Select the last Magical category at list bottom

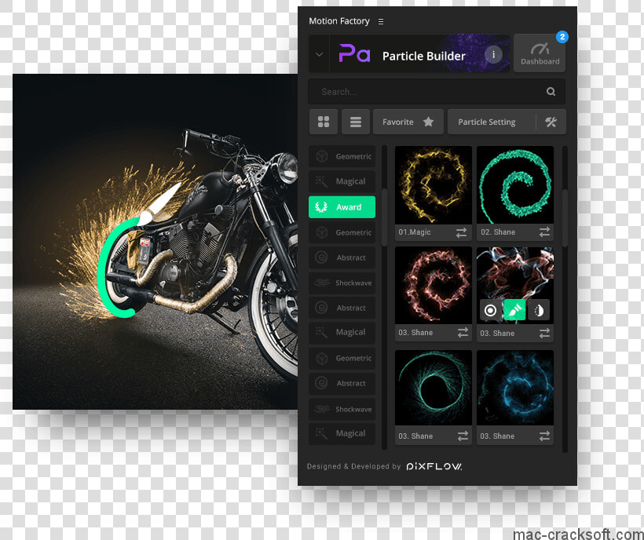pyautogui.click(x=342, y=433)
